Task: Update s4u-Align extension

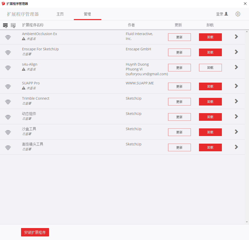Action: (179, 68)
